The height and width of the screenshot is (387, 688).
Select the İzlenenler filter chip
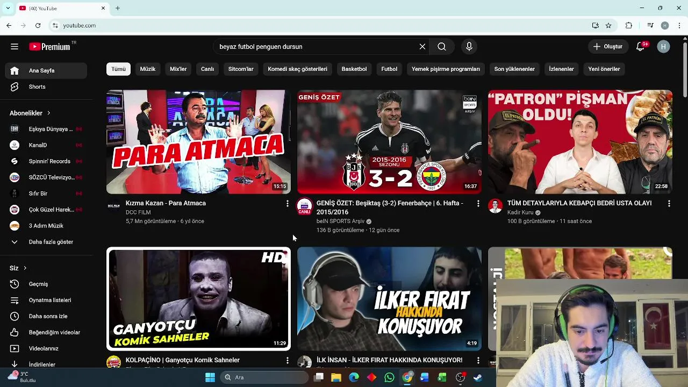tap(561, 69)
